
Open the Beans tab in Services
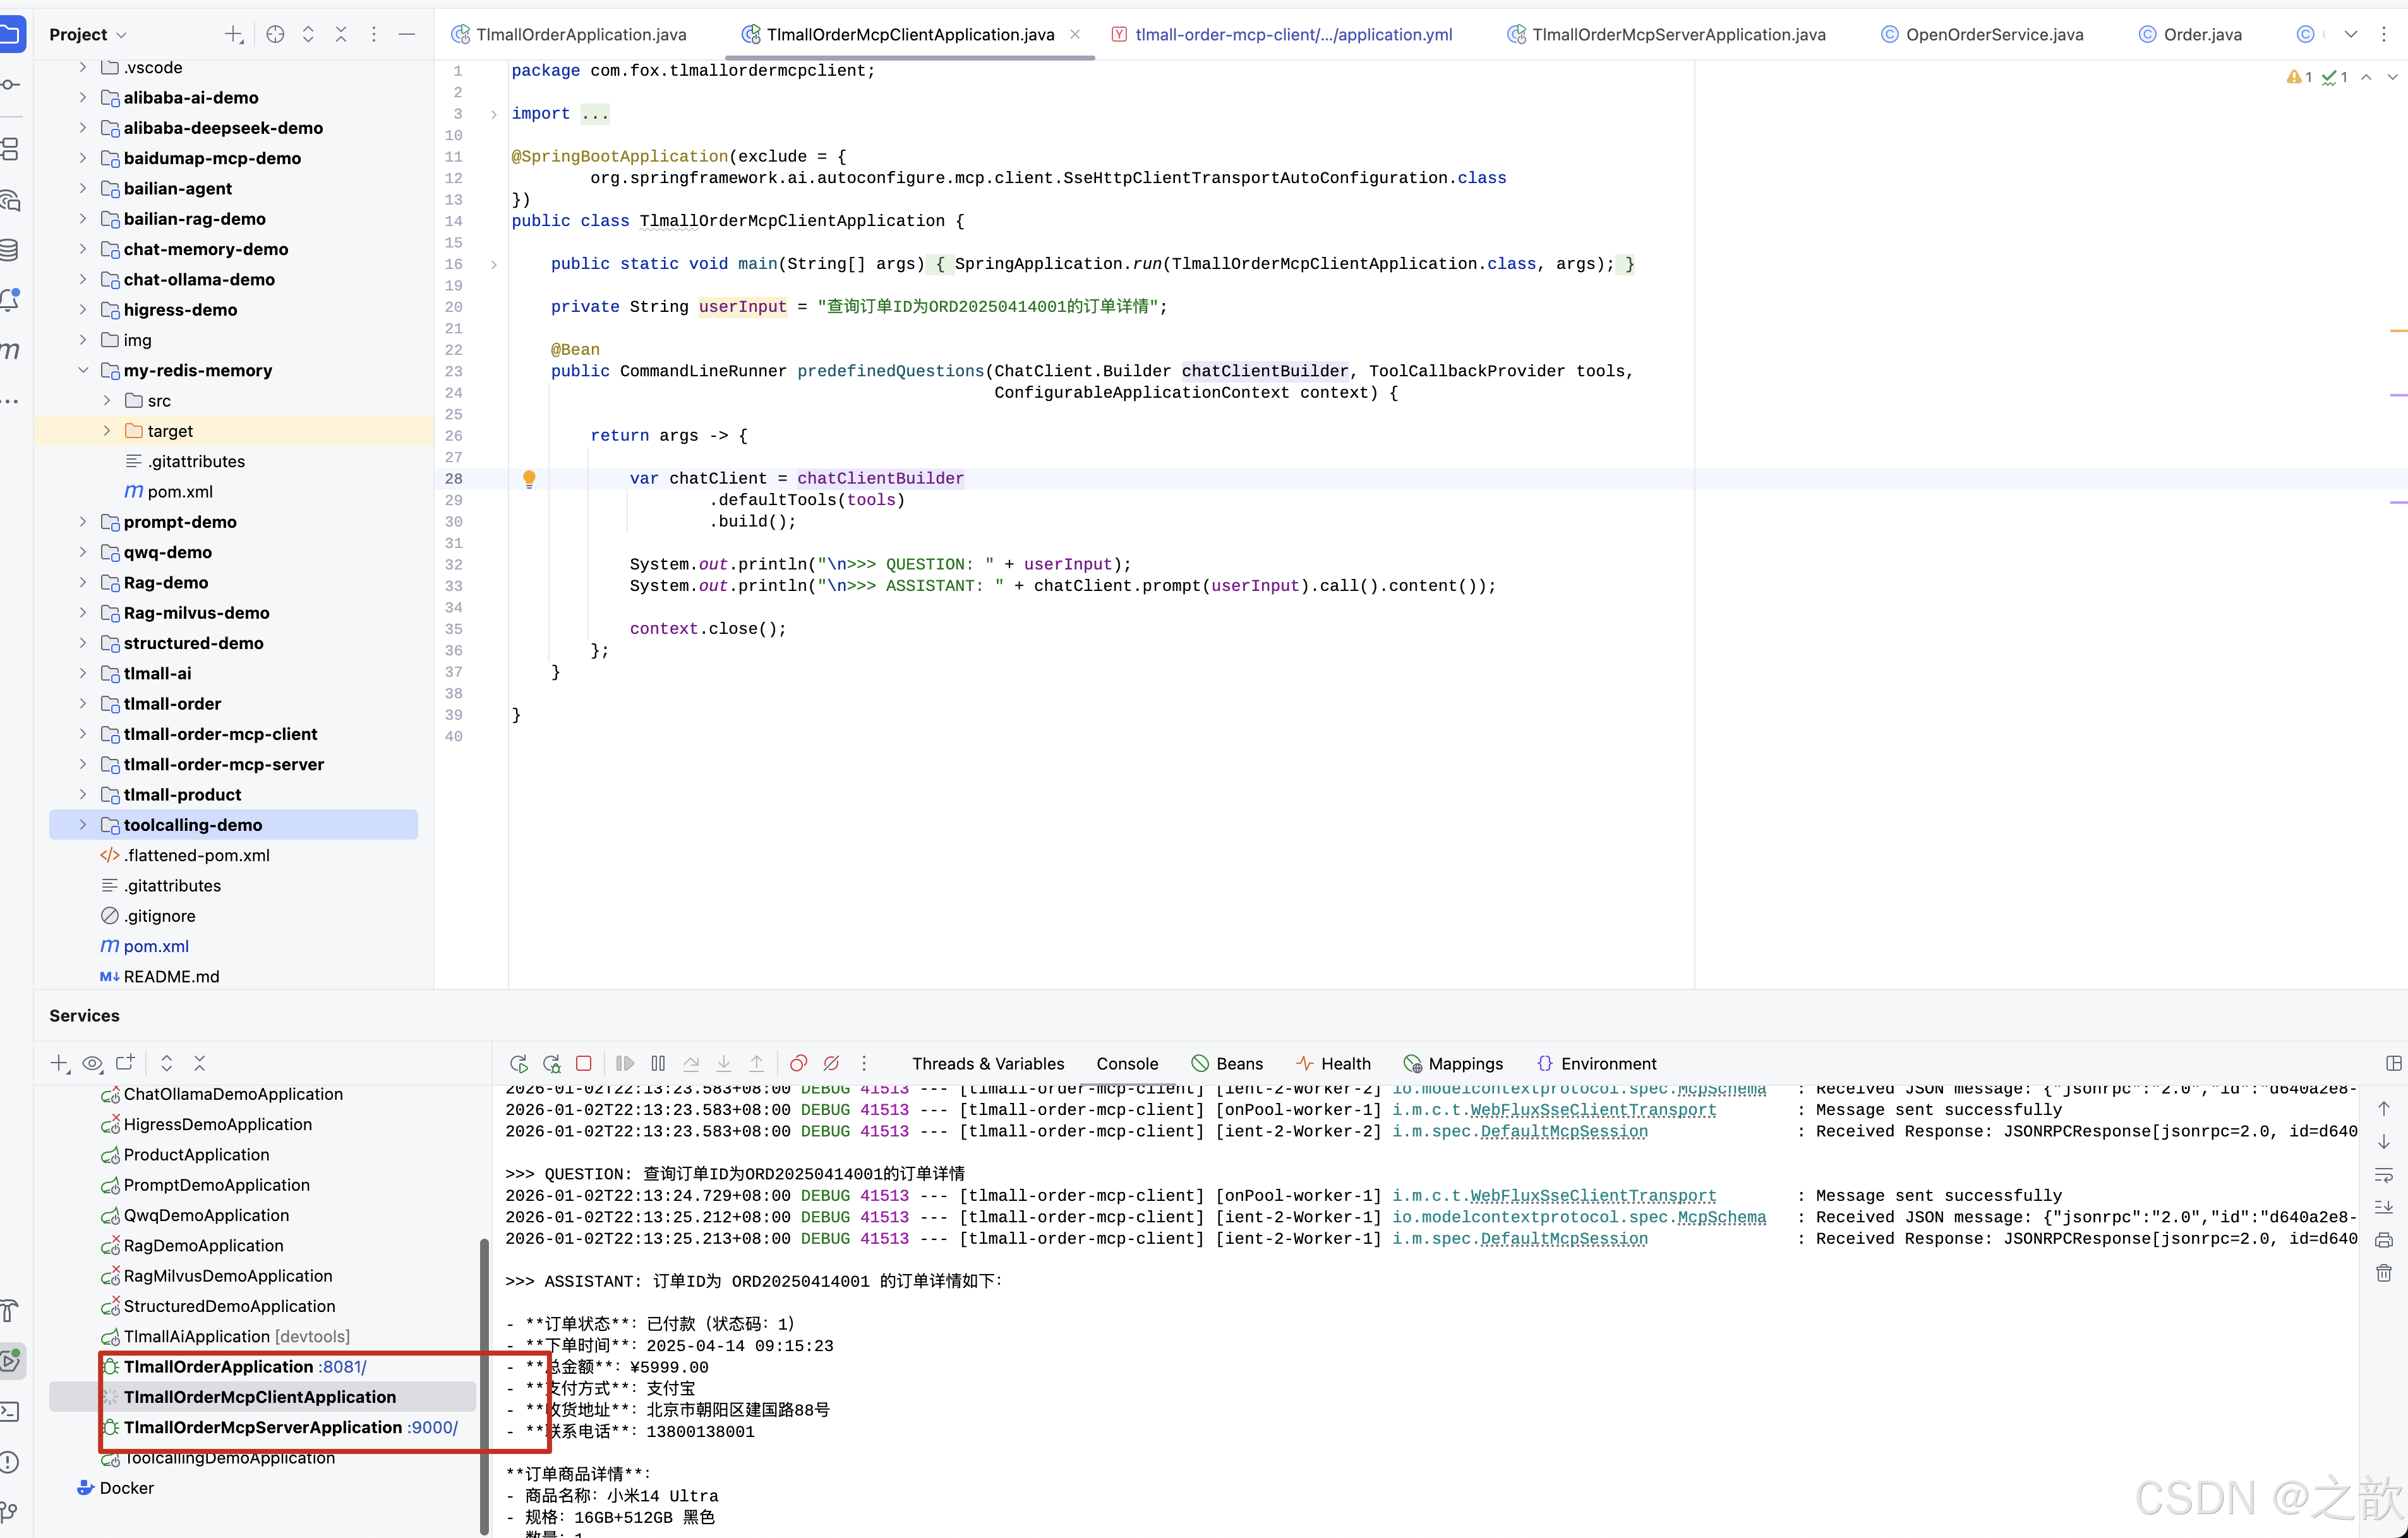point(1239,1063)
